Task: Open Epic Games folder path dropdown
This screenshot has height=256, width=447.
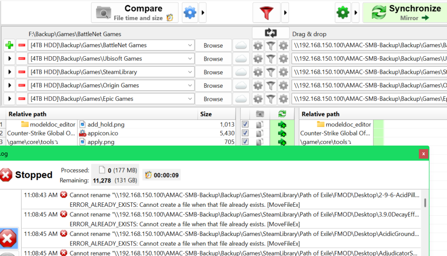Action: [x=190, y=99]
